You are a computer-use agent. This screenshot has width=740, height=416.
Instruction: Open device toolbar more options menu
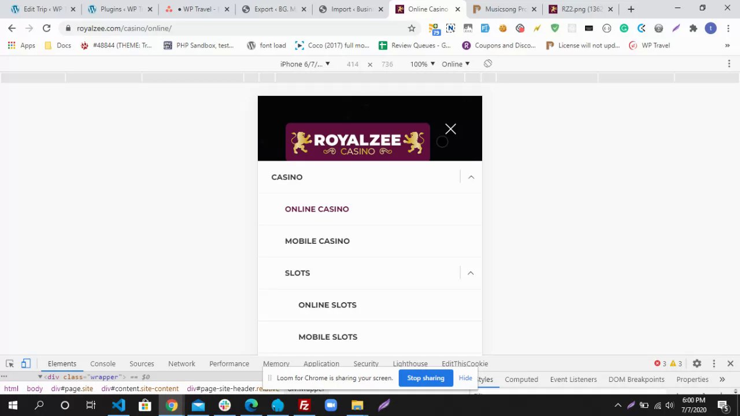729,64
